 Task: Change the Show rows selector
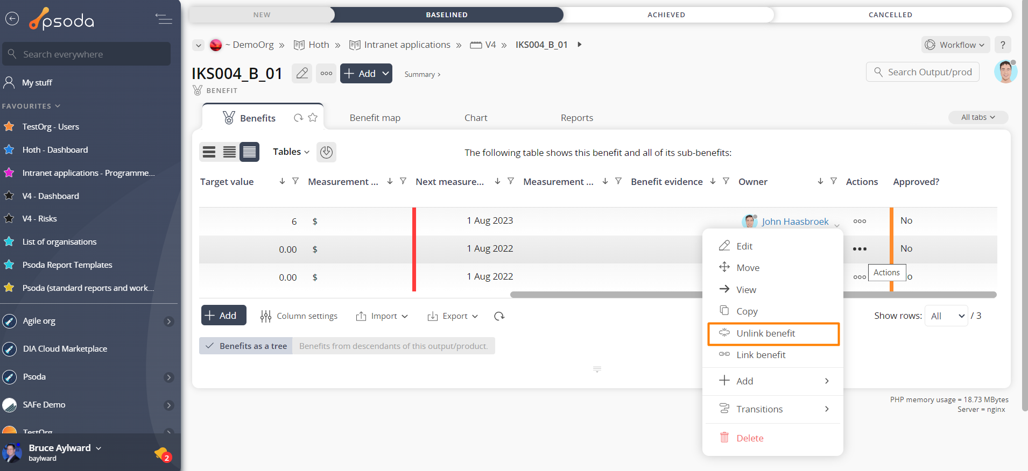946,316
